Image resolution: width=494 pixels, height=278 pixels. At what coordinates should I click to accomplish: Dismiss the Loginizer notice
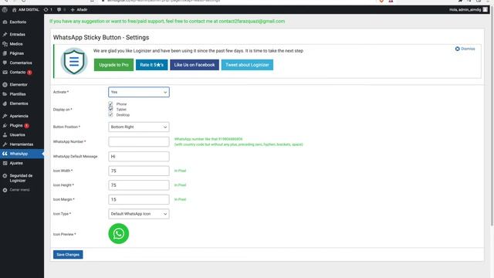[465, 49]
